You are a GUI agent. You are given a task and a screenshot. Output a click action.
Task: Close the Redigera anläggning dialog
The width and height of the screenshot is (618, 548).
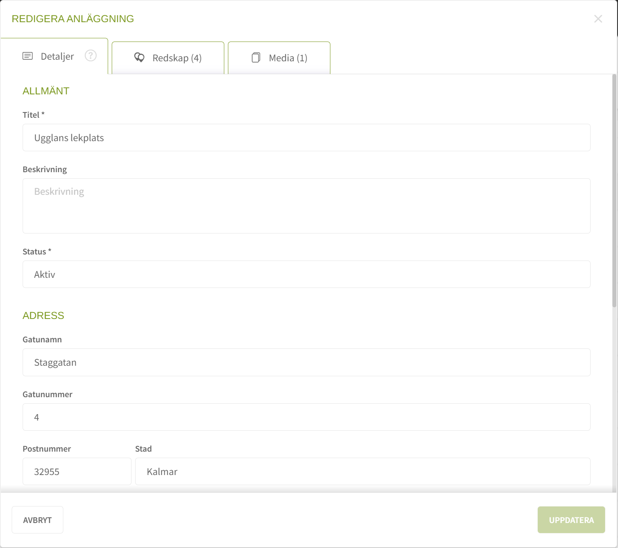pos(598,19)
